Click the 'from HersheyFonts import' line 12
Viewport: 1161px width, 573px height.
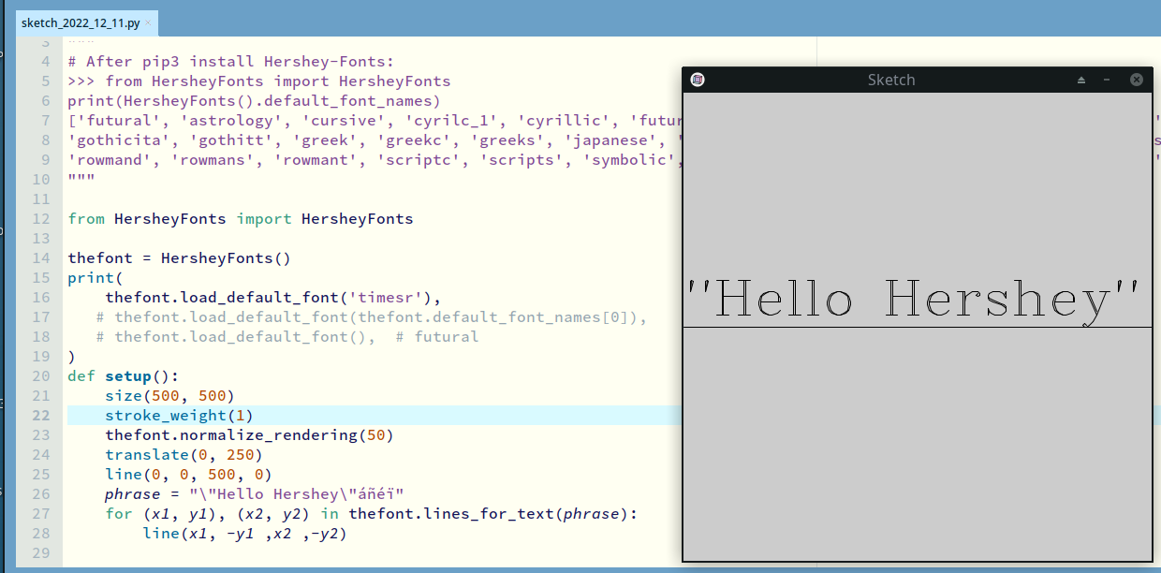[240, 219]
